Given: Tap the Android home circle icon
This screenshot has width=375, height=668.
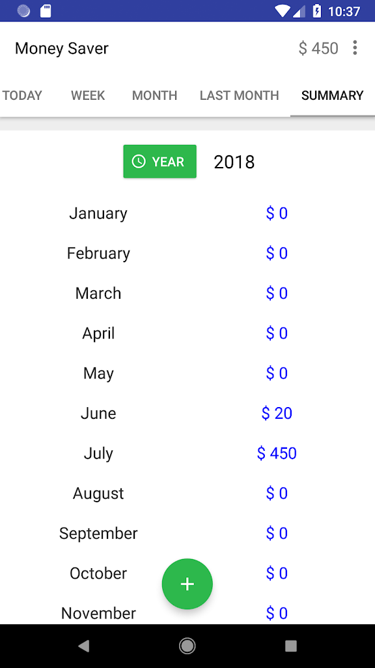Looking at the screenshot, I should click(x=187, y=646).
